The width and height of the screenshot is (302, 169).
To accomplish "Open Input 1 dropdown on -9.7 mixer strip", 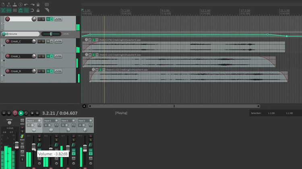I will point(39,120).
